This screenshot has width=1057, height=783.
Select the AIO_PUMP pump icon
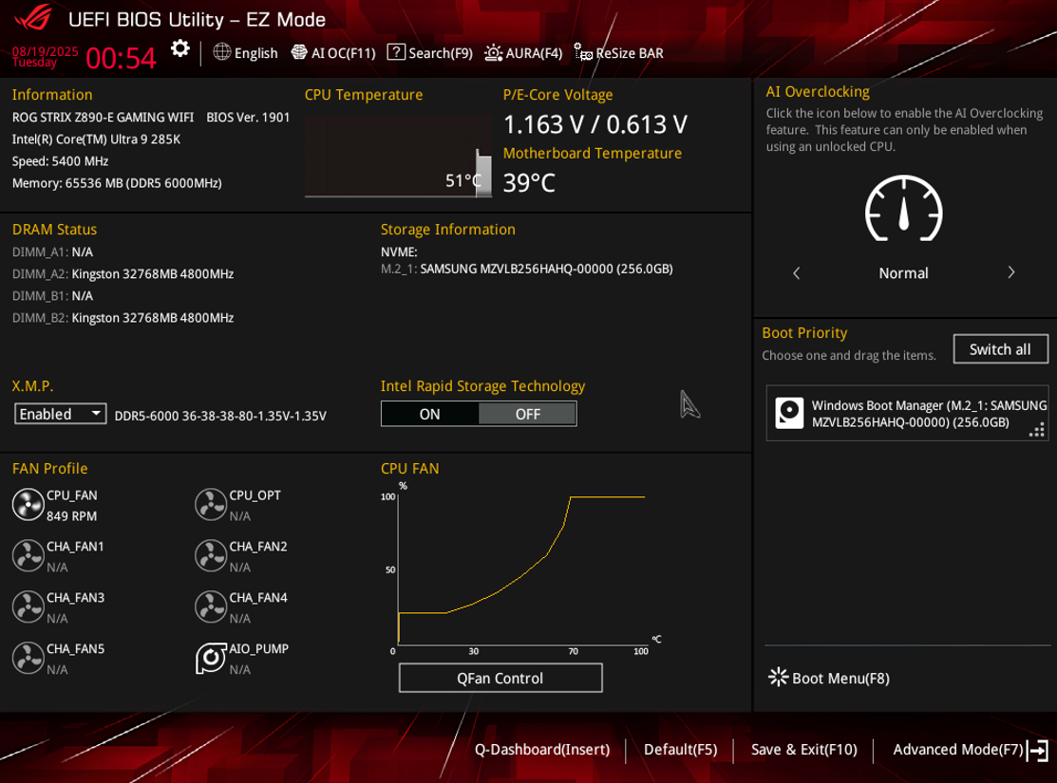point(210,659)
